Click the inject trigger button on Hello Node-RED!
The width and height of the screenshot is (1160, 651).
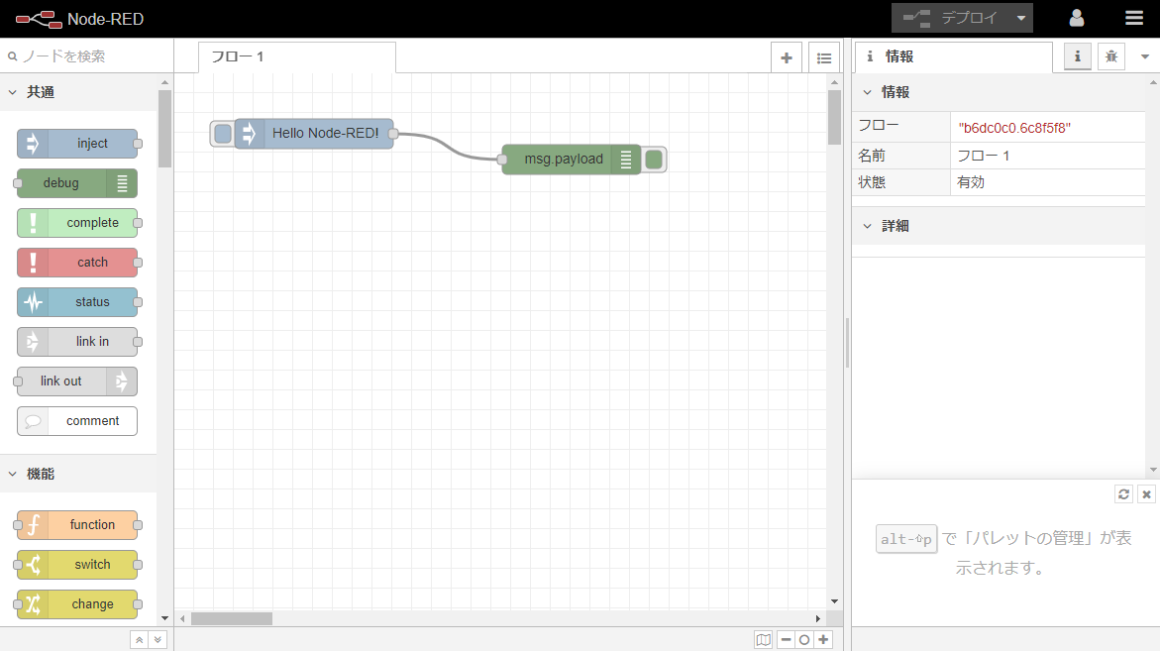tap(222, 134)
